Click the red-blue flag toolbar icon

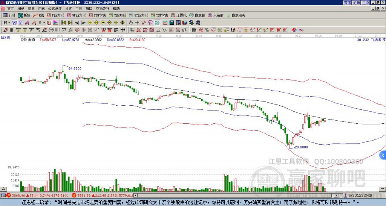56,23
